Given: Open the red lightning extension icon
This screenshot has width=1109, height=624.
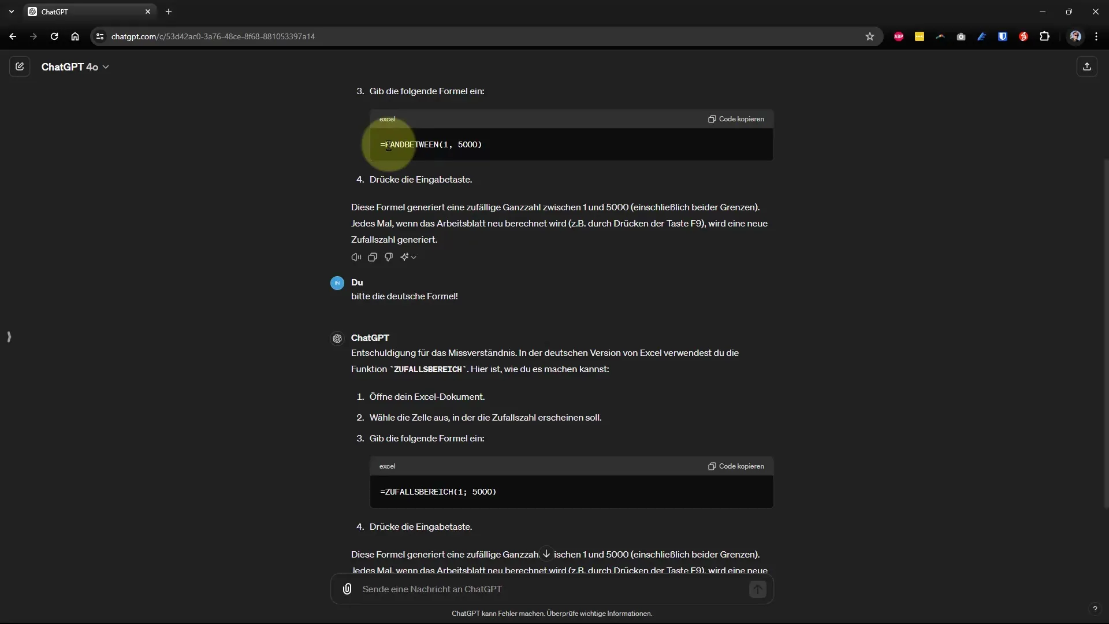Looking at the screenshot, I should [x=1024, y=36].
